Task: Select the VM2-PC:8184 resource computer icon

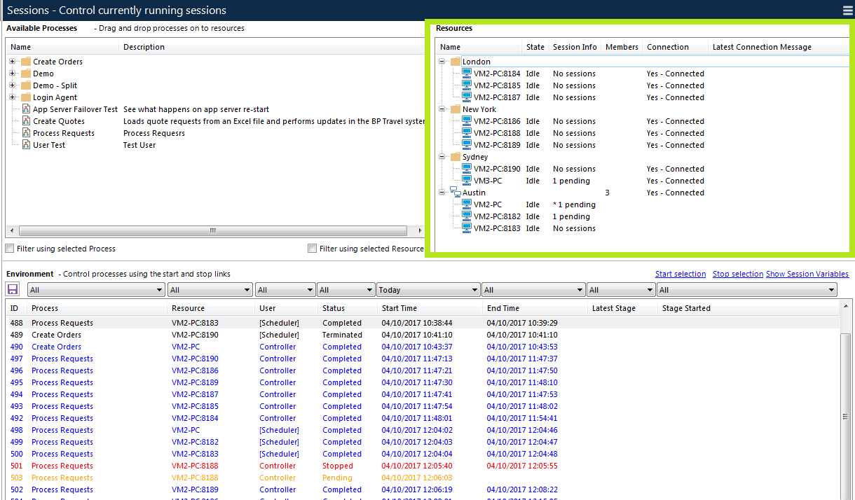Action: pos(467,74)
